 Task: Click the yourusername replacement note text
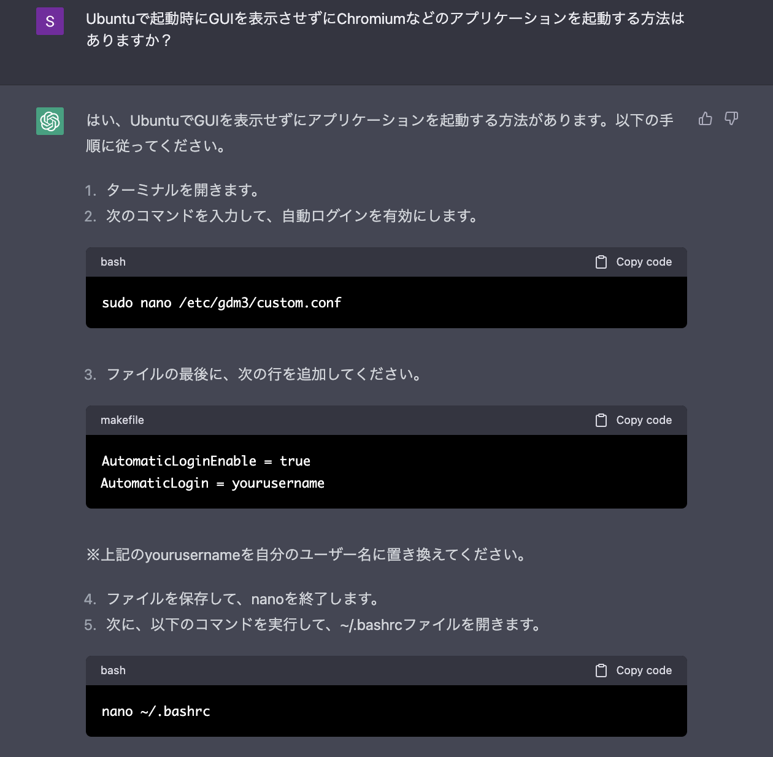(306, 555)
